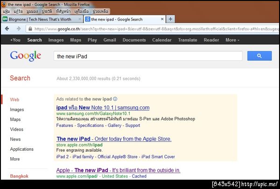Open the History Thai menu
This screenshot has width=280, height=189.
click(47, 11)
